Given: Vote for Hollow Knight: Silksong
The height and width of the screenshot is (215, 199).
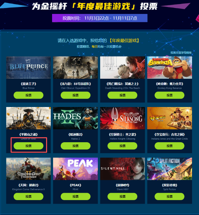Looking at the screenshot, I should (122, 146).
